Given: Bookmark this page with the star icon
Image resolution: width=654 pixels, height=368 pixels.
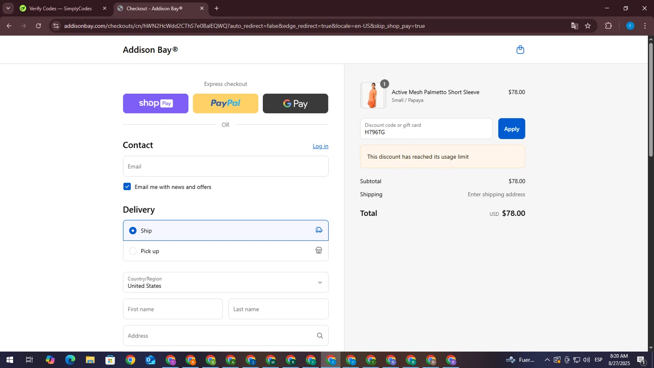Looking at the screenshot, I should point(588,26).
